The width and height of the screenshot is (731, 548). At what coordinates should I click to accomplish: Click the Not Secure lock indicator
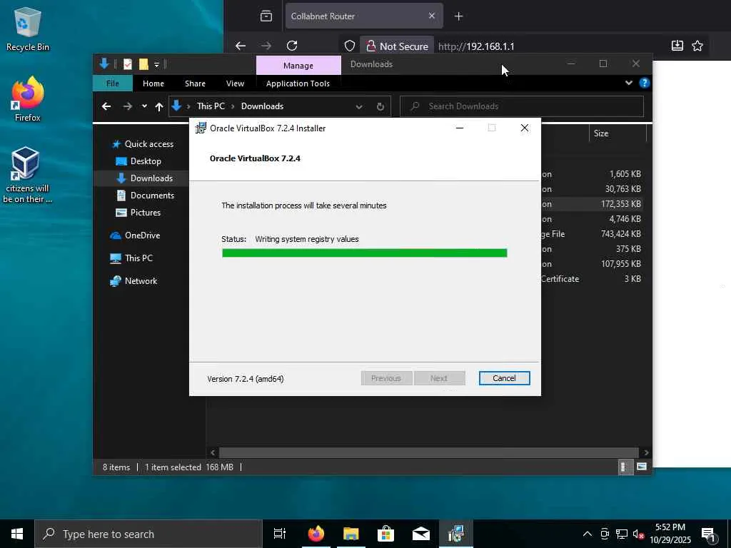397,46
